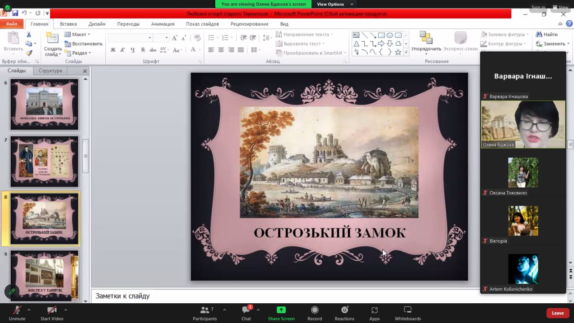Open Zoom Whiteboards

(408, 313)
